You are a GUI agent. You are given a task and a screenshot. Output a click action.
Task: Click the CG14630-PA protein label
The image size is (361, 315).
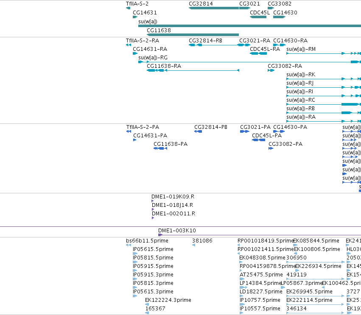click(x=290, y=127)
